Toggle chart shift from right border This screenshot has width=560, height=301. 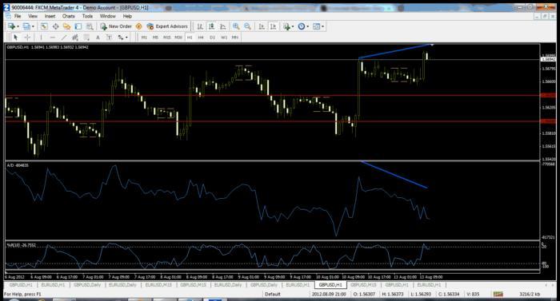274,26
